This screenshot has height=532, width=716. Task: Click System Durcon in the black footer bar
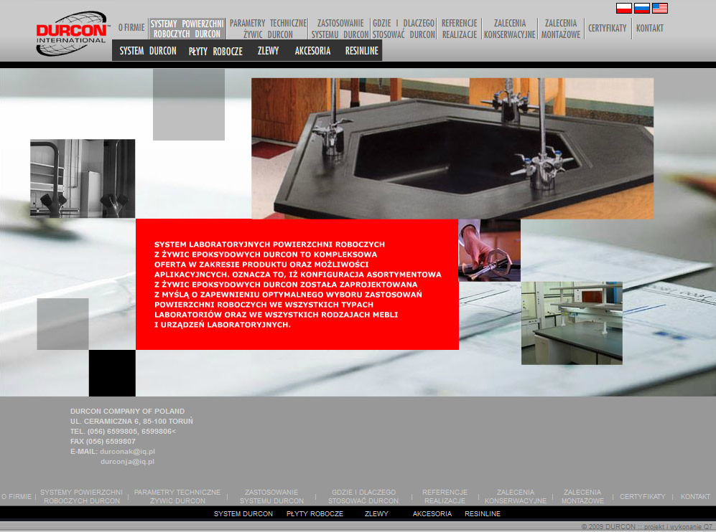(x=243, y=514)
